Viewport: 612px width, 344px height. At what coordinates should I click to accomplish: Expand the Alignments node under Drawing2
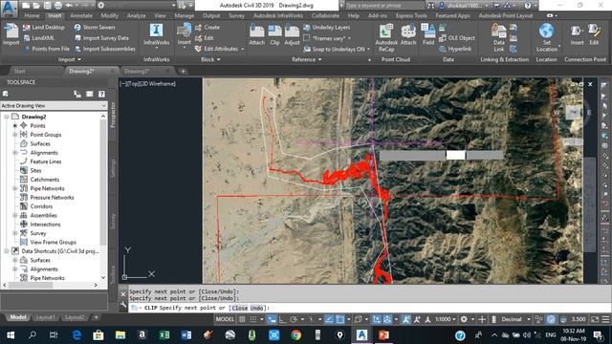pos(15,153)
